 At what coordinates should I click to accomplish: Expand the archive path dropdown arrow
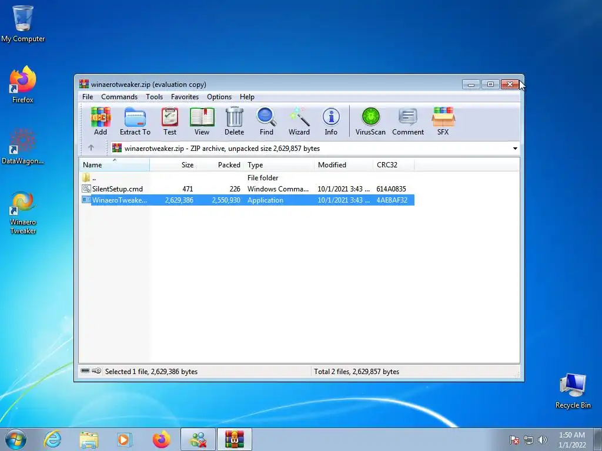[x=515, y=149]
